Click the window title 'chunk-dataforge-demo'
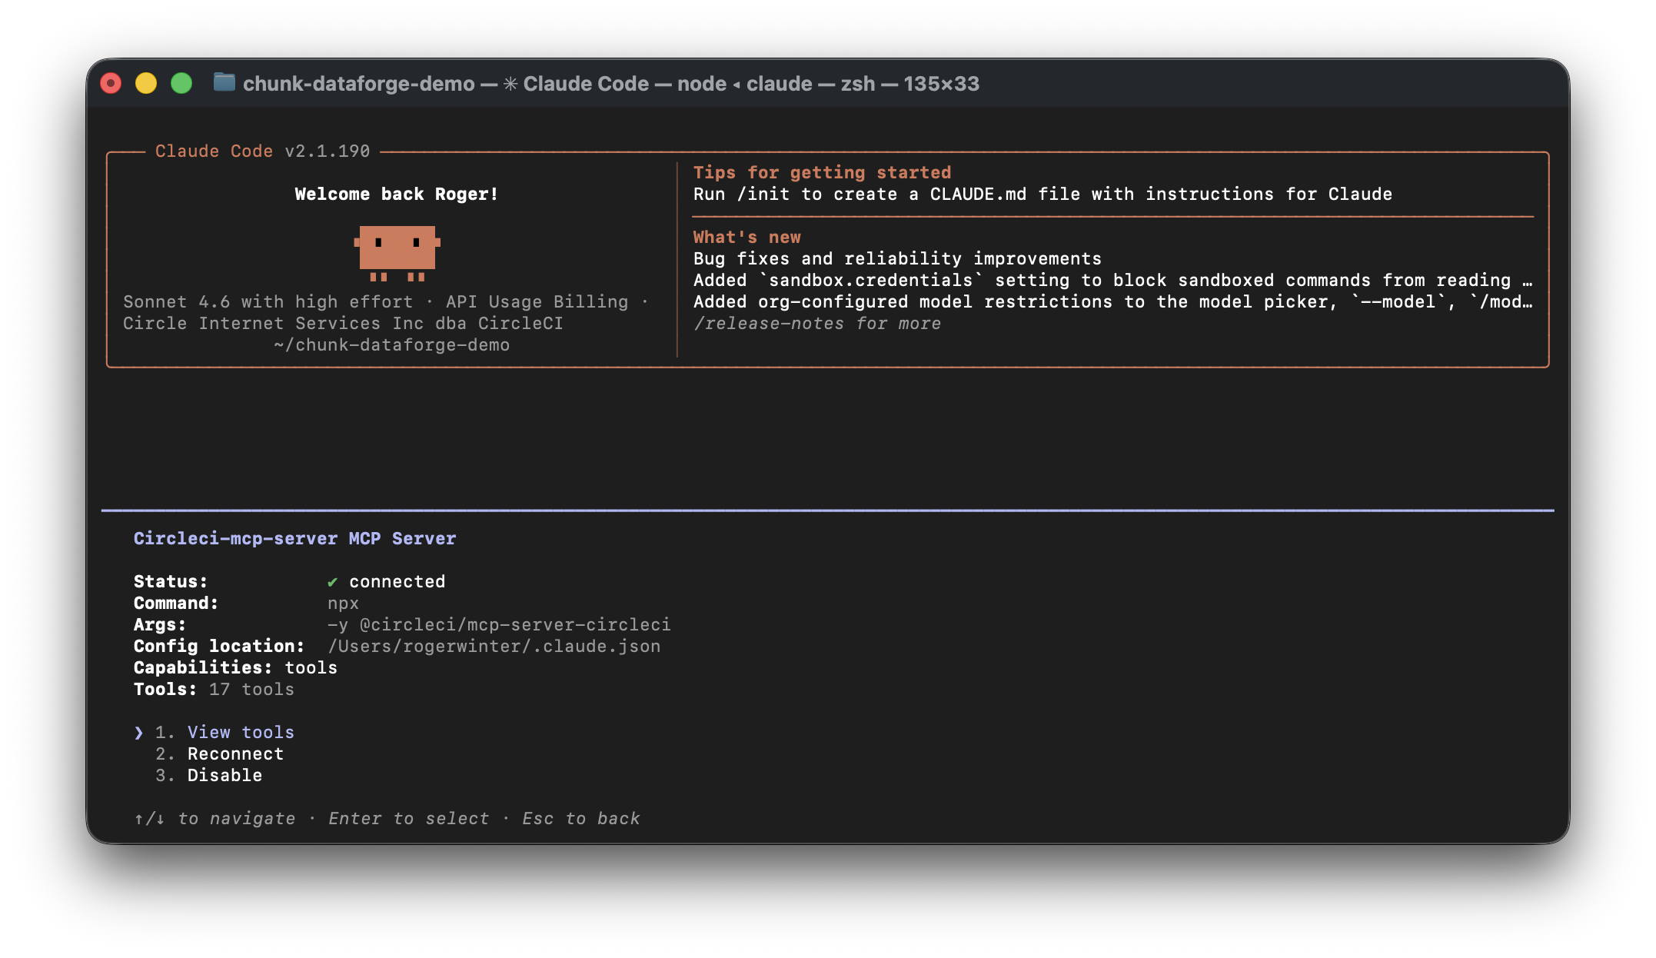This screenshot has height=958, width=1656. [359, 83]
